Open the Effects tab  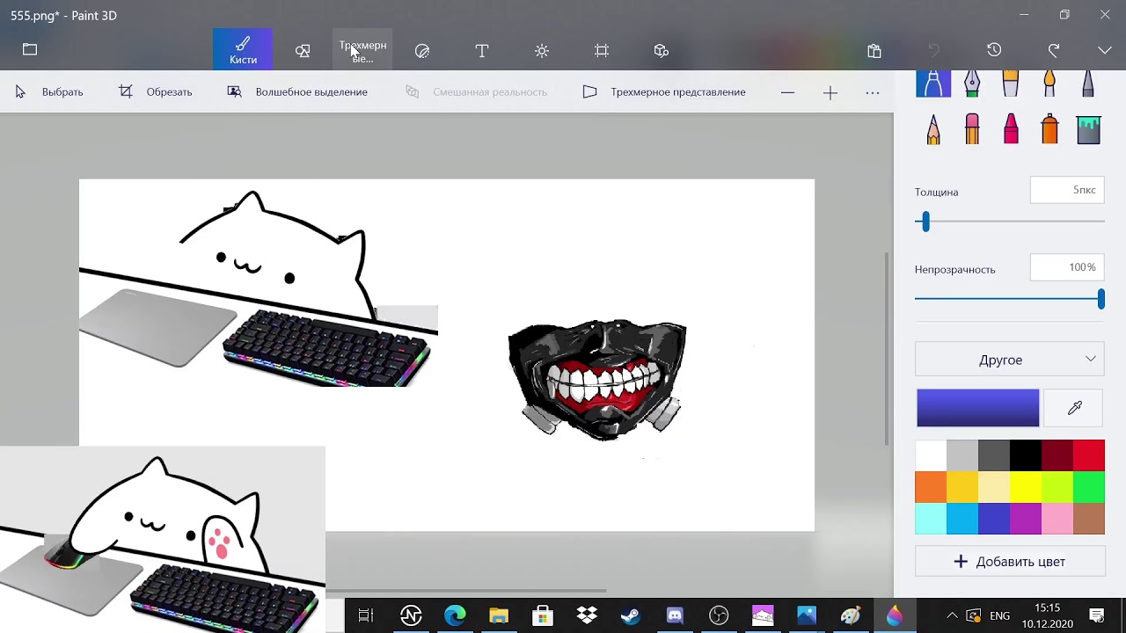click(x=542, y=51)
